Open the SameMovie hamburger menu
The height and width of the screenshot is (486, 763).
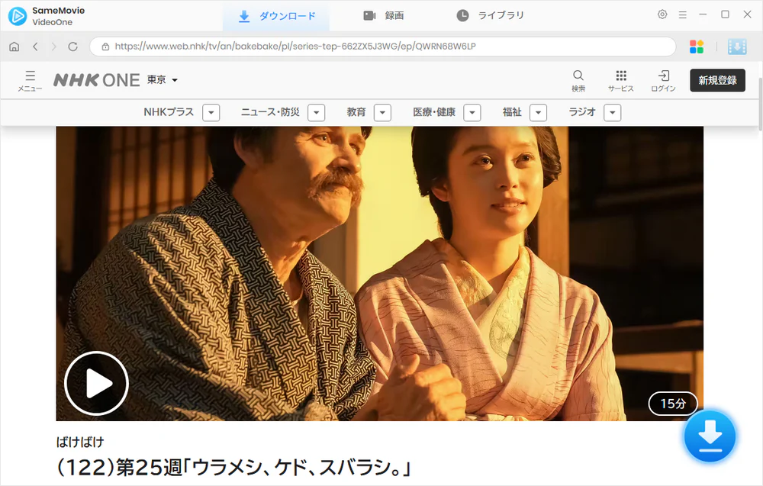683,14
